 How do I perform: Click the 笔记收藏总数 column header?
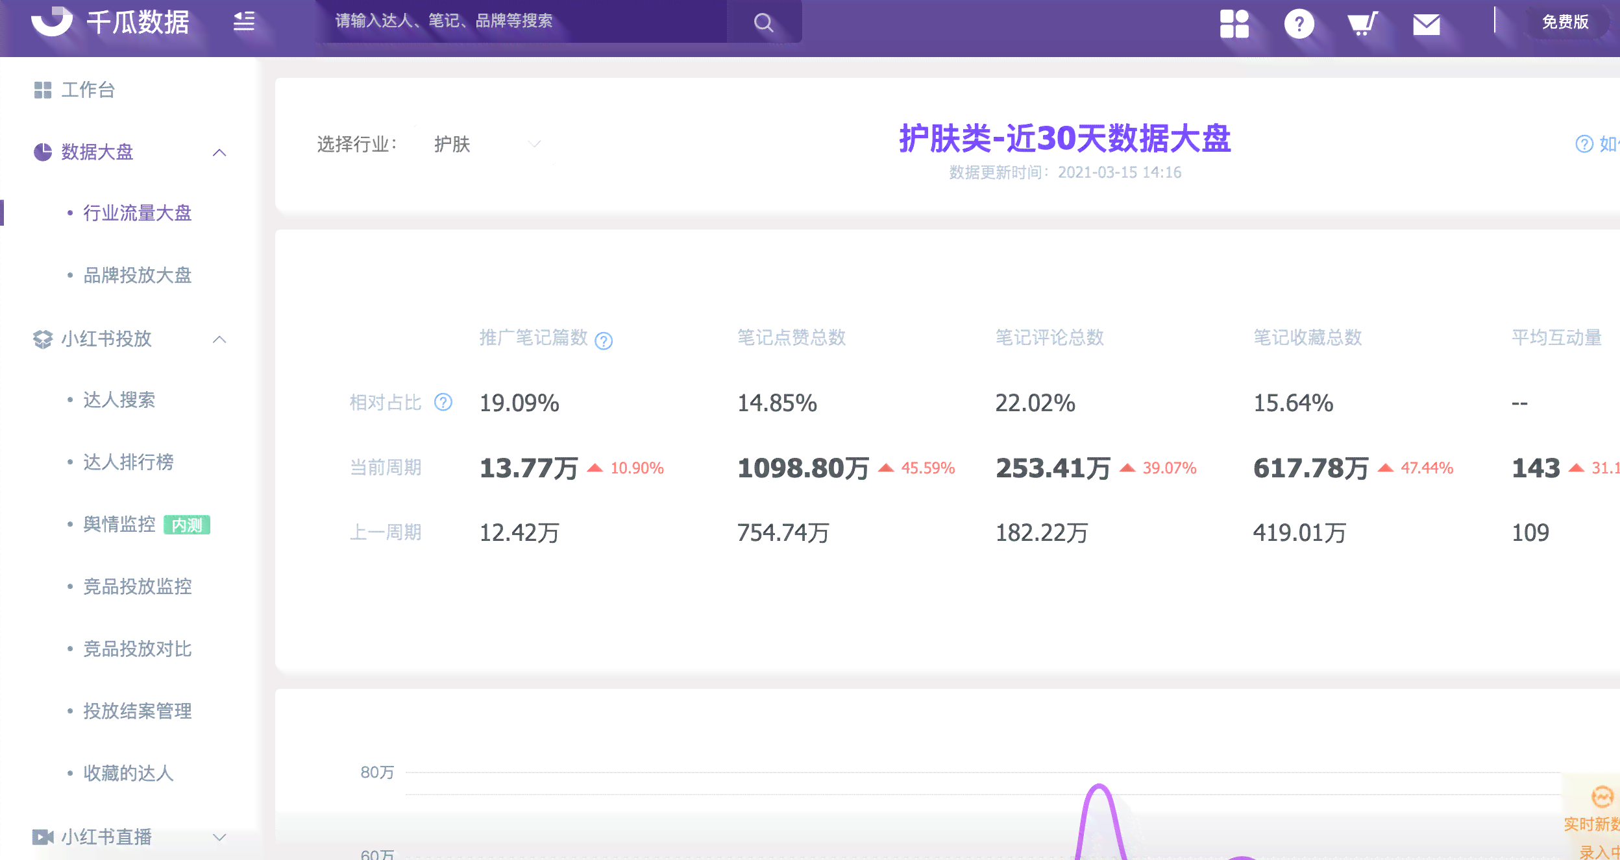(1307, 337)
